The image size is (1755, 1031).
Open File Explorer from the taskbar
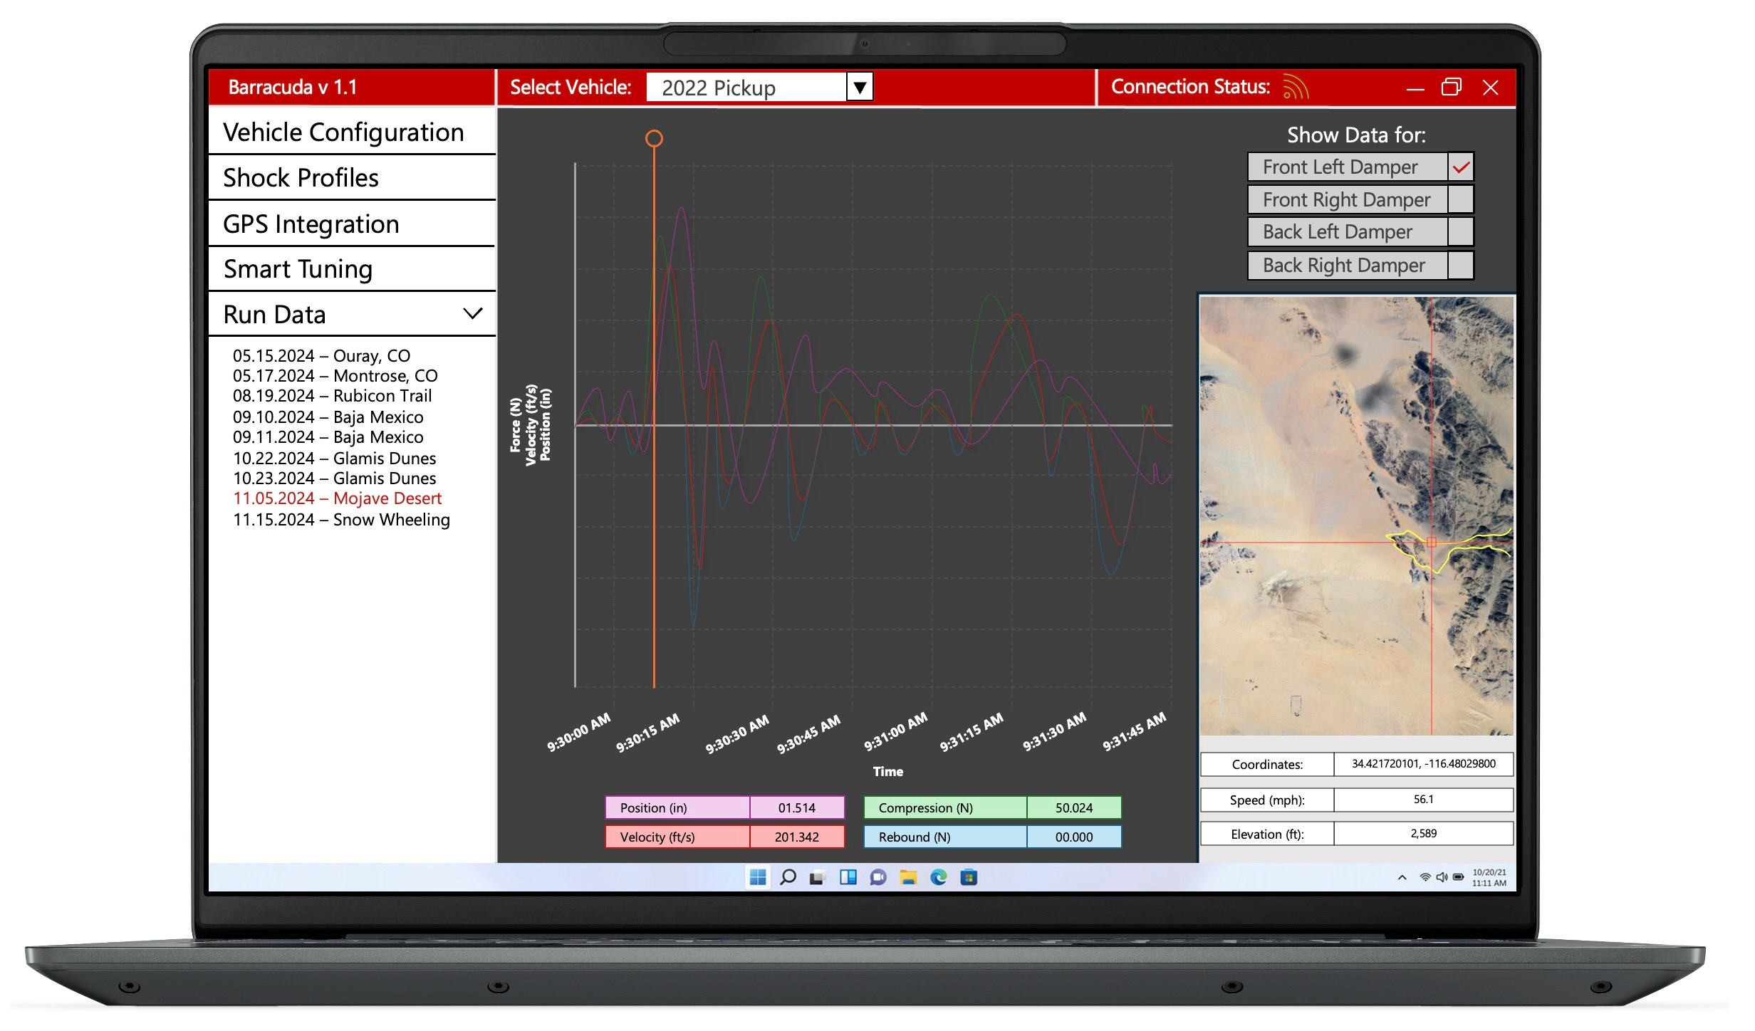[x=908, y=877]
